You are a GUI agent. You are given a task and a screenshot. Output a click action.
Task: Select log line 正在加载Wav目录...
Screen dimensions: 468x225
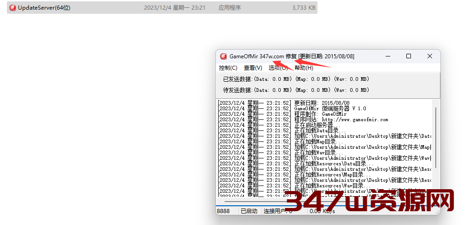point(281,152)
